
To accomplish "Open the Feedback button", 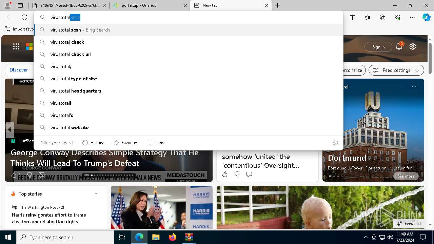I will [409, 224].
